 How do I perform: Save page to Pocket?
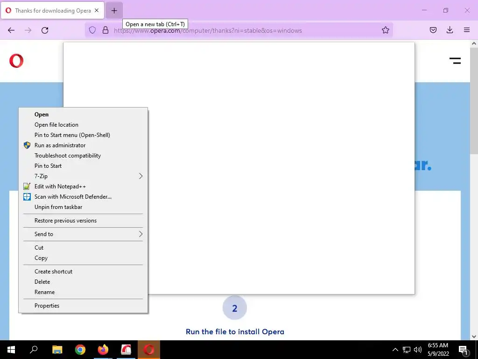tap(433, 30)
